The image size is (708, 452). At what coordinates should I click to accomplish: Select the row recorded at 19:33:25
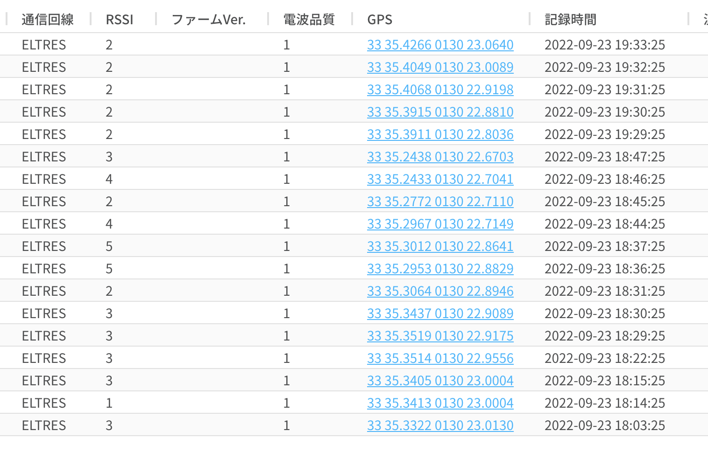click(x=604, y=45)
